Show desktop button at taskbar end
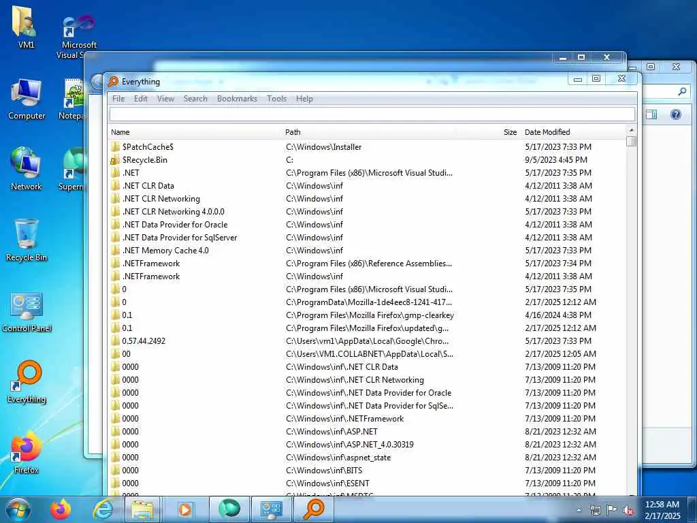697x523 pixels. (x=692, y=510)
